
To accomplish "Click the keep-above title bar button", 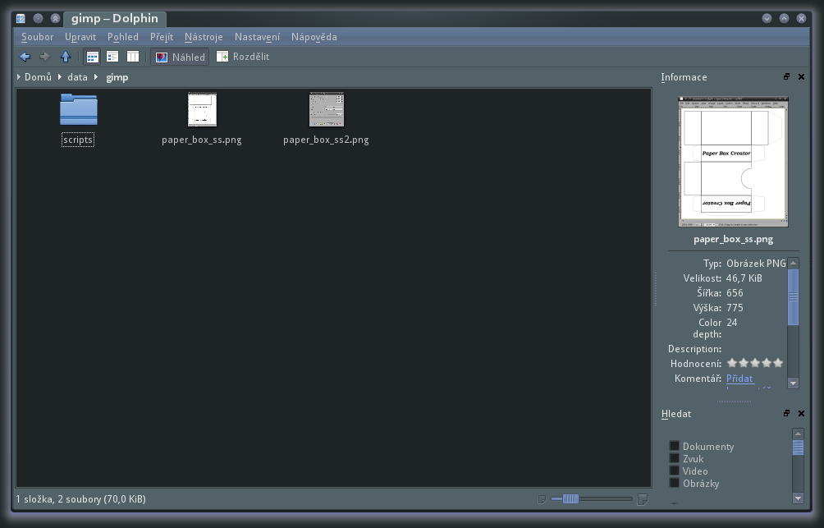I will click(55, 18).
